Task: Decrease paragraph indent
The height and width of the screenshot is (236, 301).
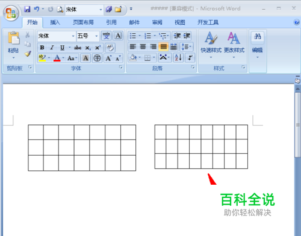Action: (x=177, y=36)
